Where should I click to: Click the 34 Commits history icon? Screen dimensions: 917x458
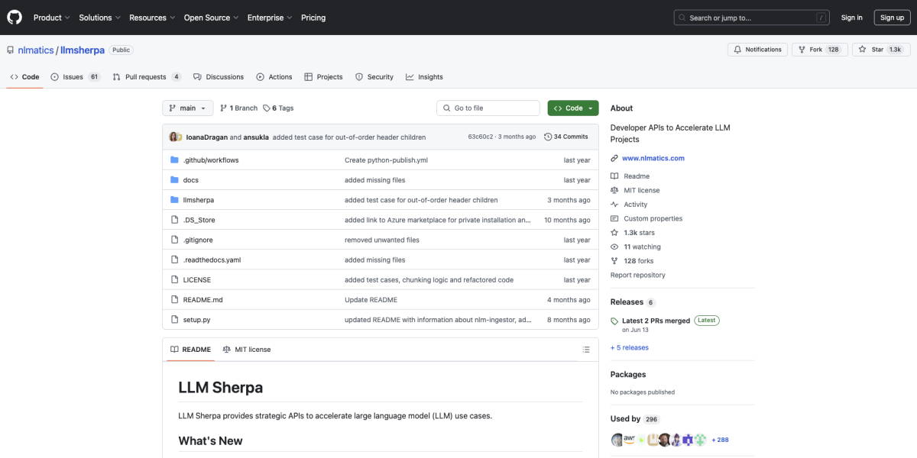(x=548, y=137)
